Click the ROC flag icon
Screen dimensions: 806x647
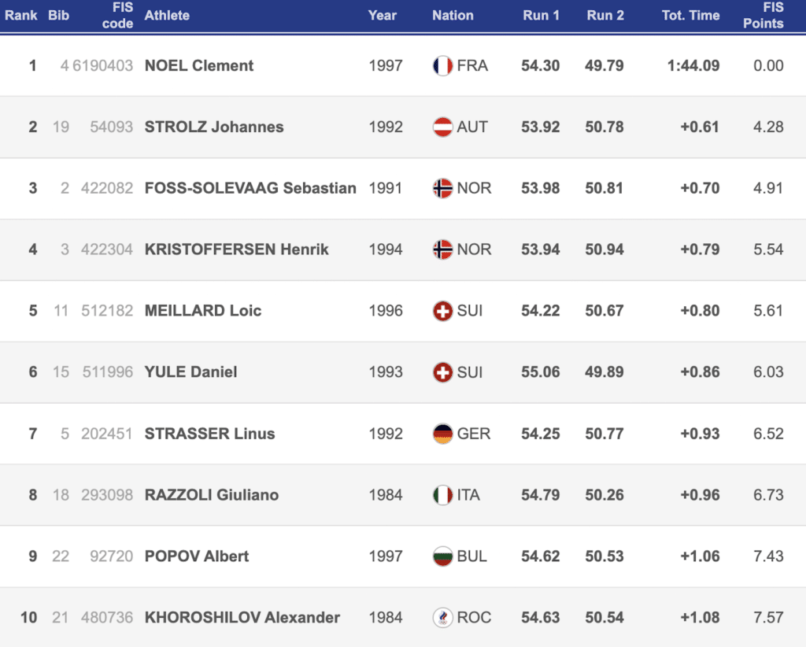[x=442, y=618]
